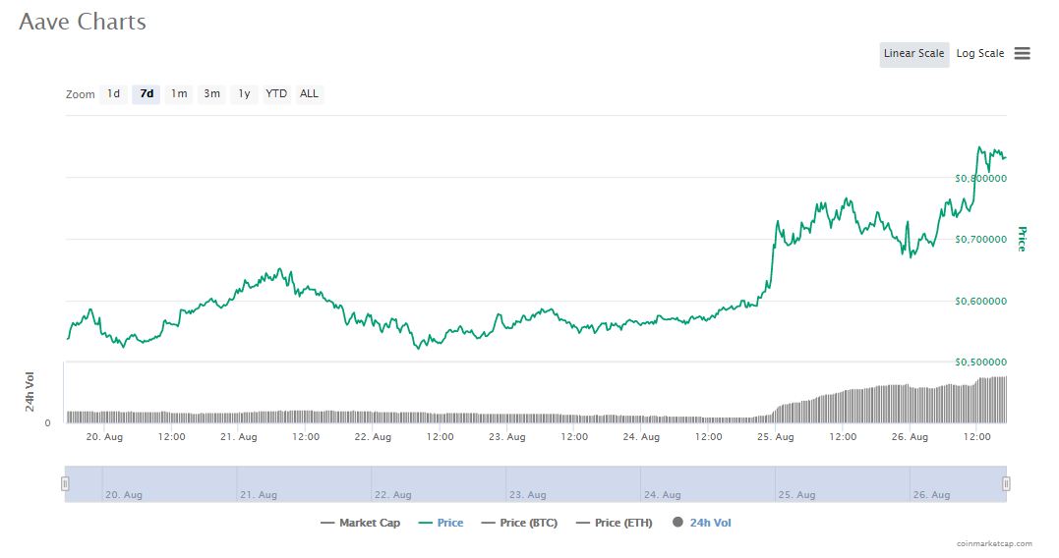The image size is (1059, 558).
Task: Show ALL time price history
Action: 309,94
